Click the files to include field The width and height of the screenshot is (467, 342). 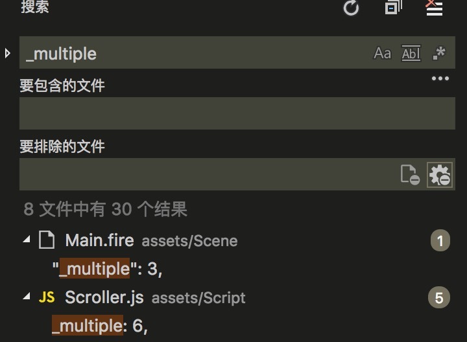[x=237, y=113]
